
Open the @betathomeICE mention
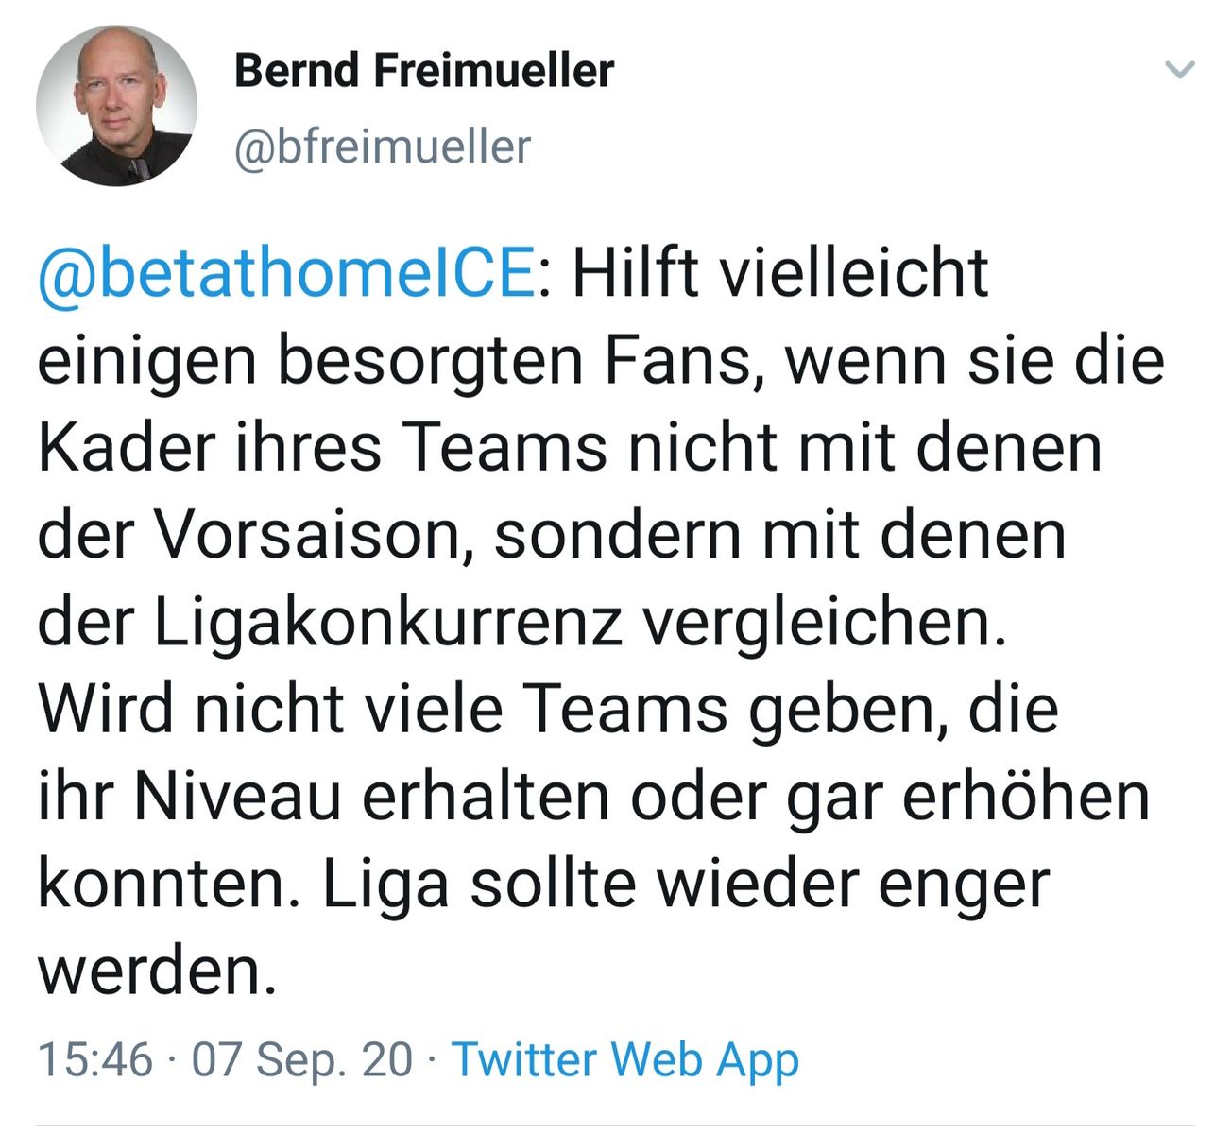(286, 273)
